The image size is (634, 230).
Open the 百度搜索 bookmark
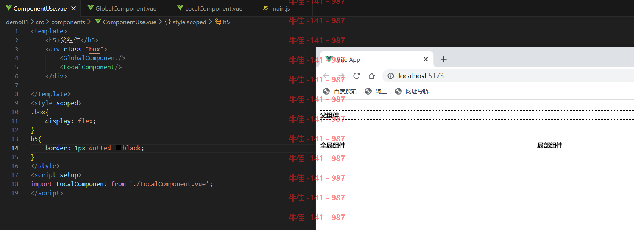tap(340, 91)
